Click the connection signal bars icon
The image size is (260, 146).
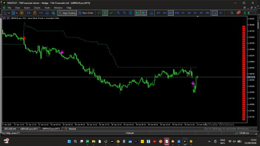pyautogui.click(x=236, y=133)
